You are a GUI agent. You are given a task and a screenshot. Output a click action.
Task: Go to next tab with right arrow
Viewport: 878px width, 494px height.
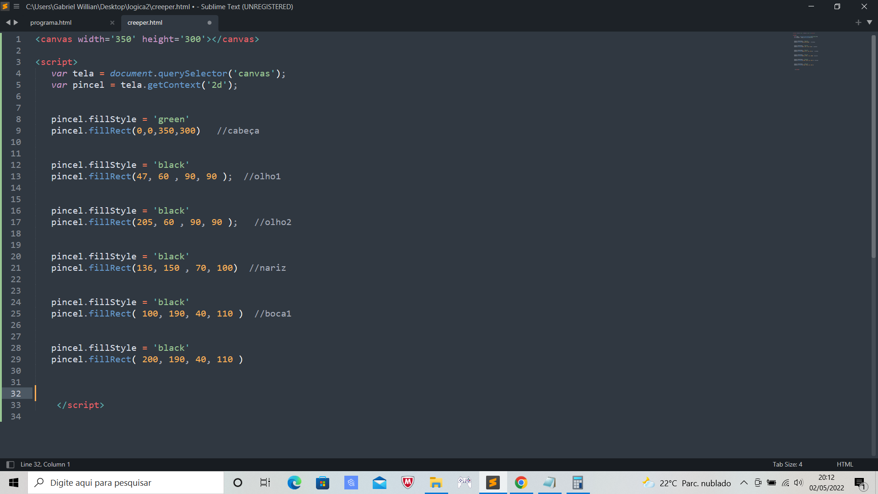(16, 22)
